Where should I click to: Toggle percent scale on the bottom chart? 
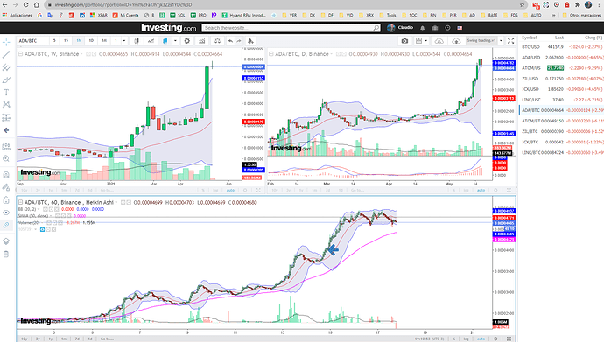click(x=453, y=339)
